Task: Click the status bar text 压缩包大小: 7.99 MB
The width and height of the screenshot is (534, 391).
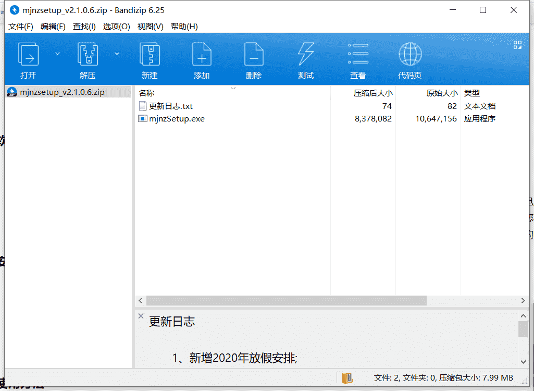Action: coord(476,377)
